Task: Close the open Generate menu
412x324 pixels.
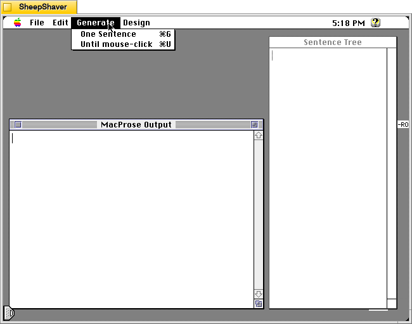Action: coord(96,23)
